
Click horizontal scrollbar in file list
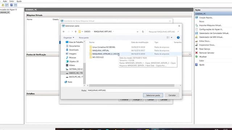click(132, 86)
